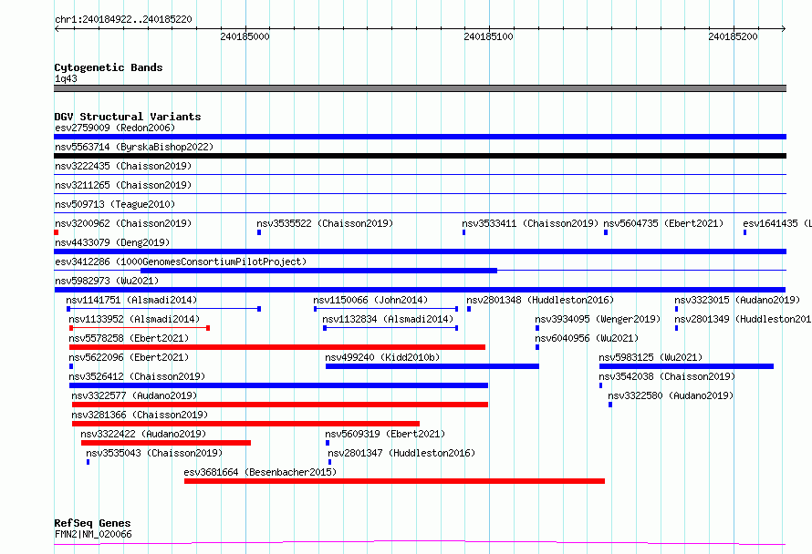
Task: Open nsv2801348 (Huddleston2016) variant
Action: click(x=540, y=300)
